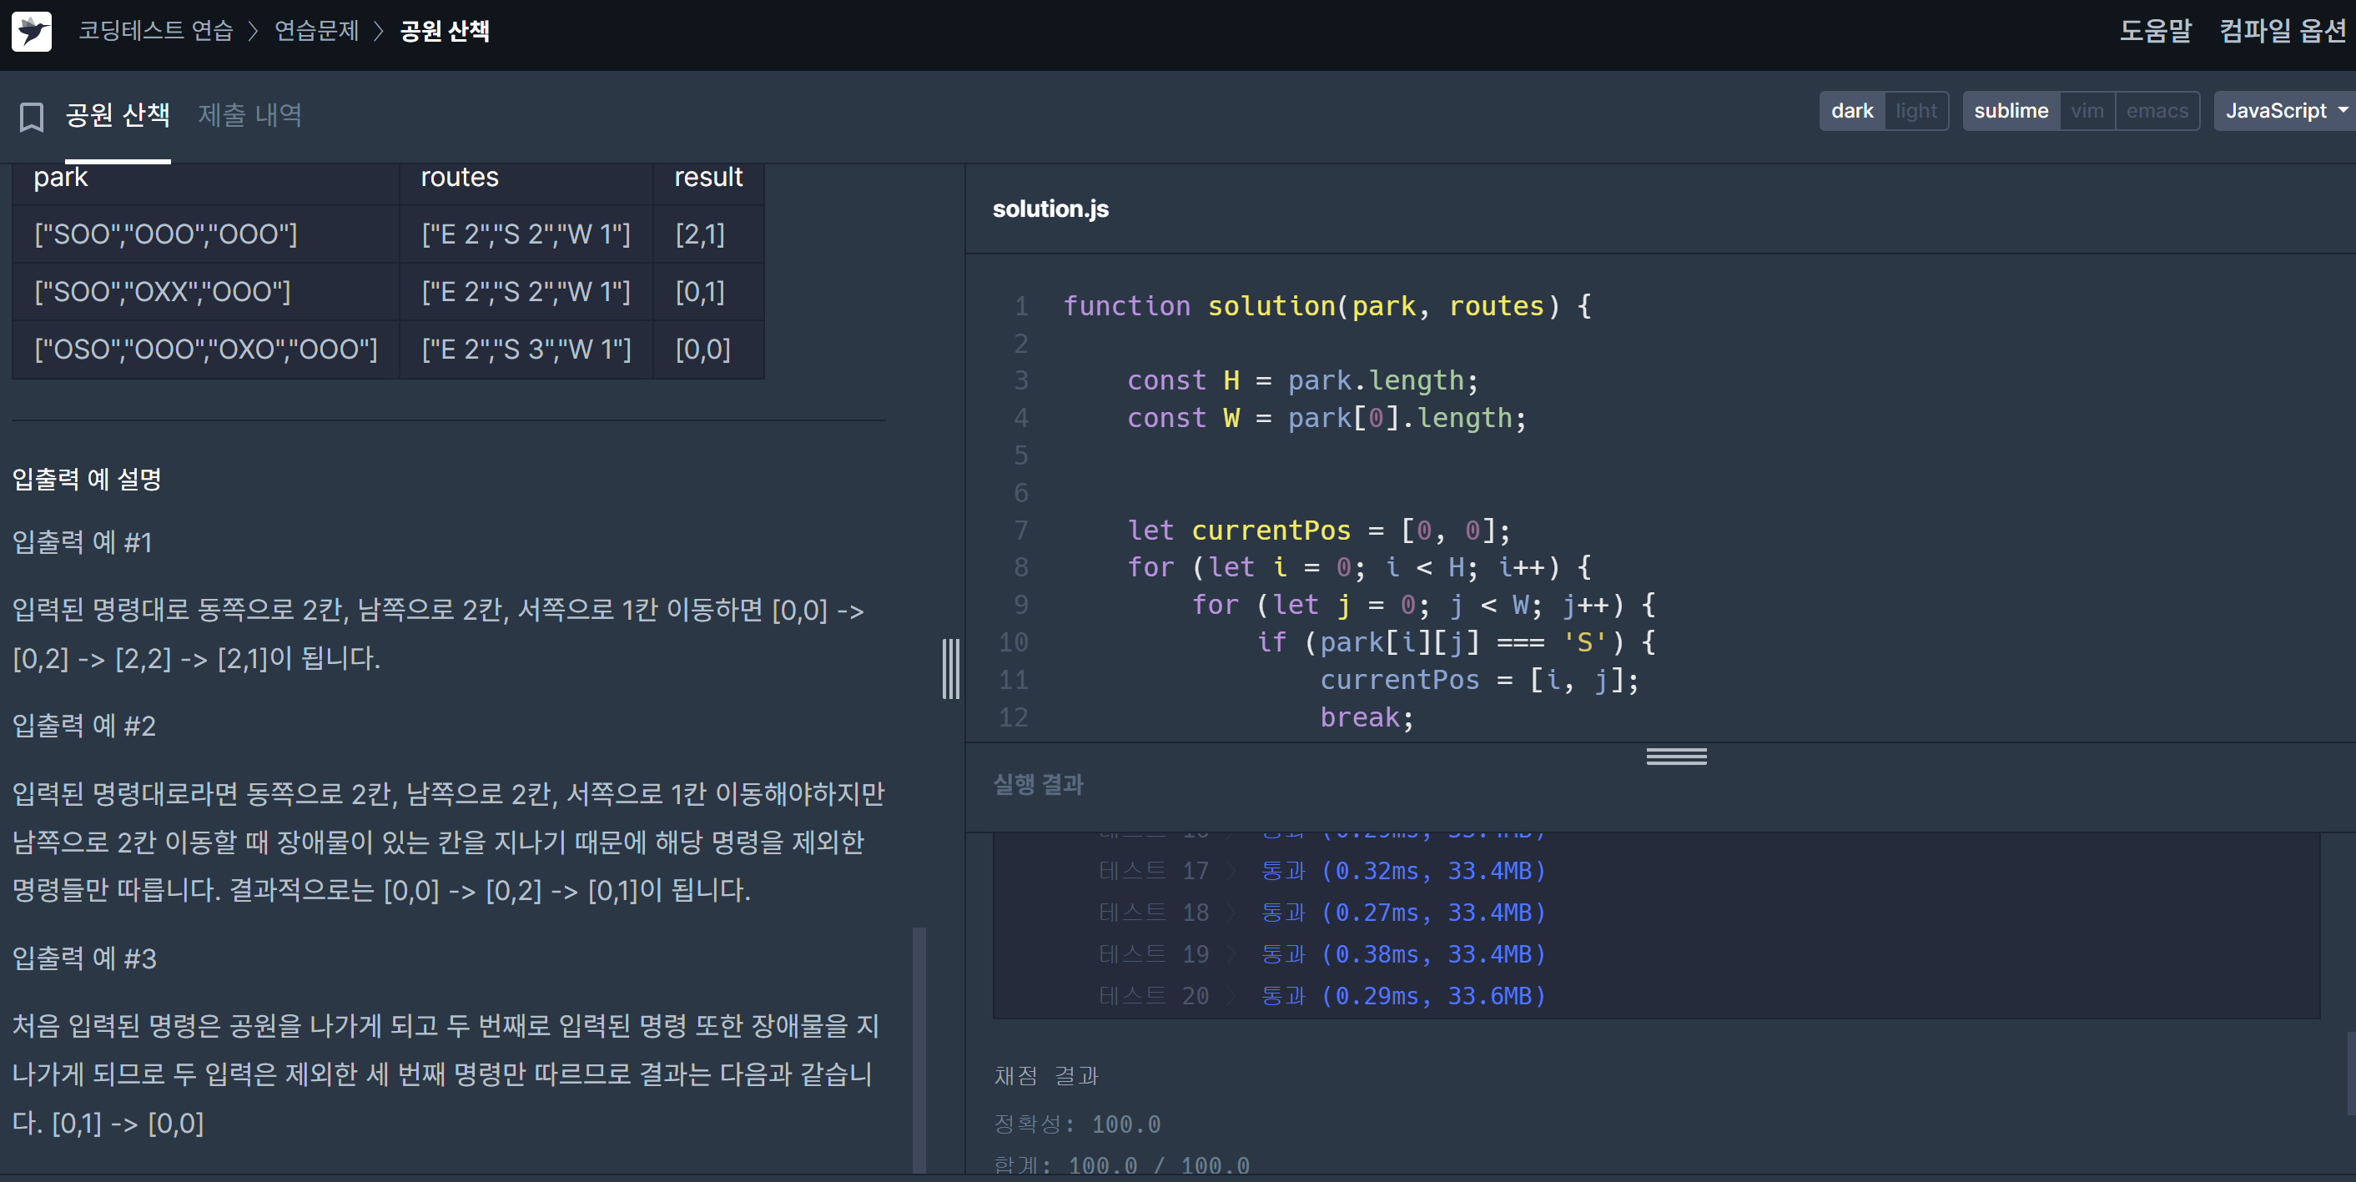This screenshot has height=1182, width=2356.
Task: Click the 입출력 예 #2 label
Action: click(x=83, y=726)
